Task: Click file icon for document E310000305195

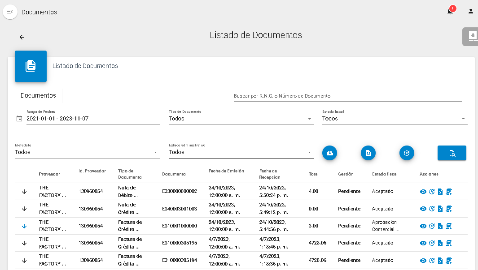Action: coord(440,243)
